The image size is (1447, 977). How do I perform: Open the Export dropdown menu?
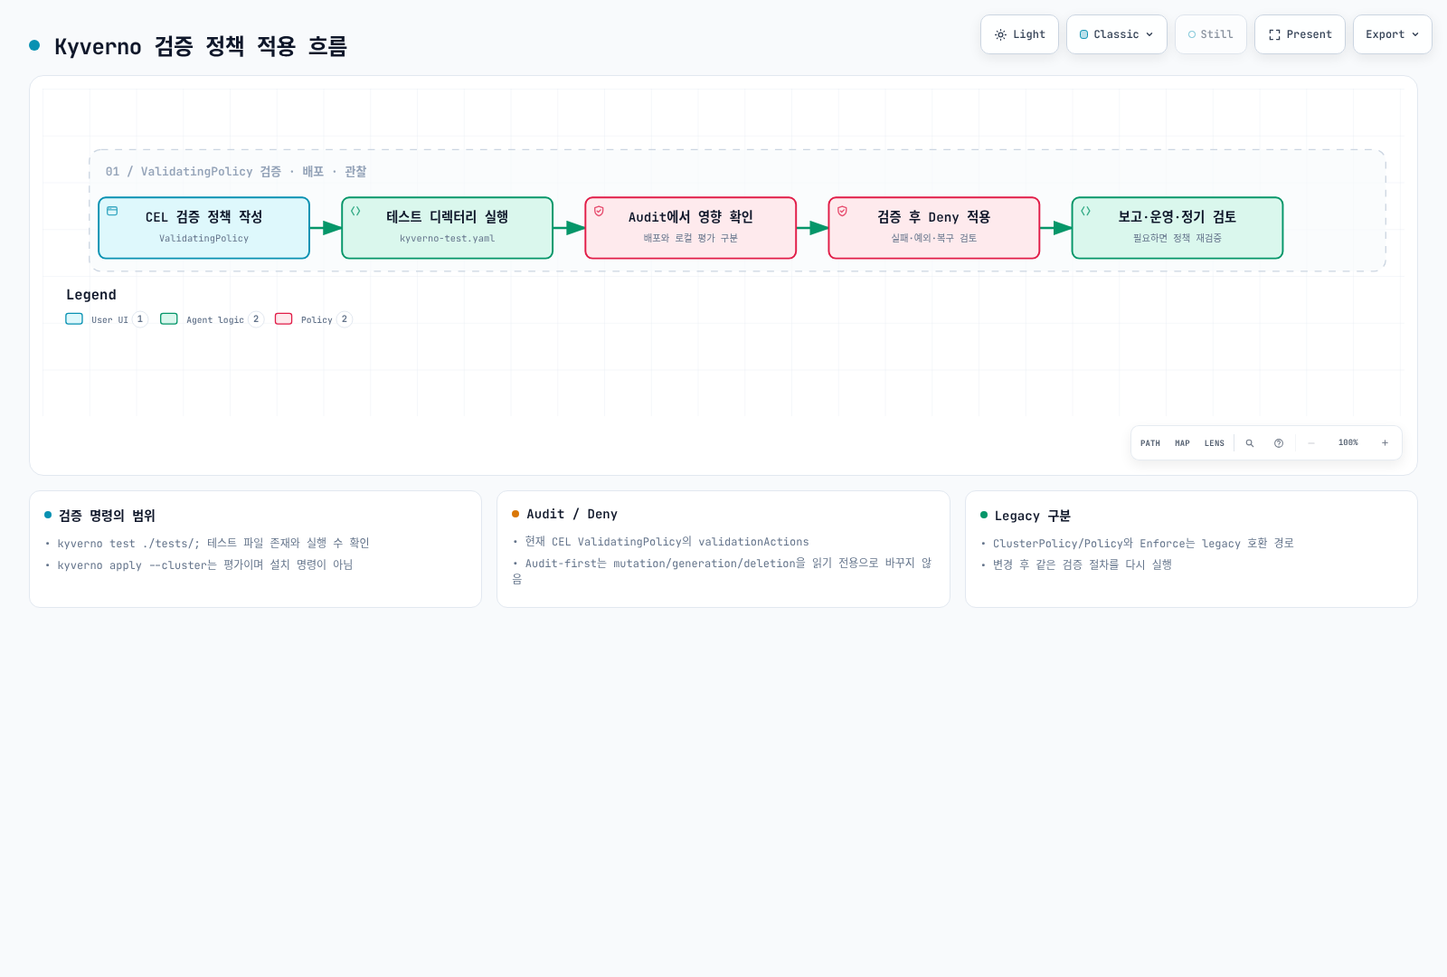pos(1392,34)
